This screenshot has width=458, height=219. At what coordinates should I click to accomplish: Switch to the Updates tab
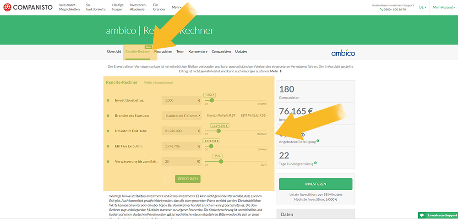[241, 52]
